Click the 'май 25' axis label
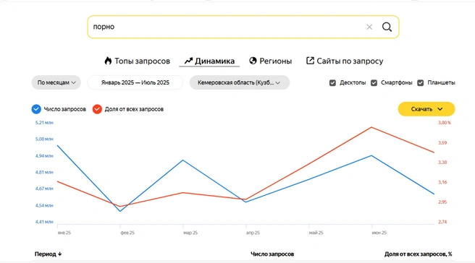 316,233
